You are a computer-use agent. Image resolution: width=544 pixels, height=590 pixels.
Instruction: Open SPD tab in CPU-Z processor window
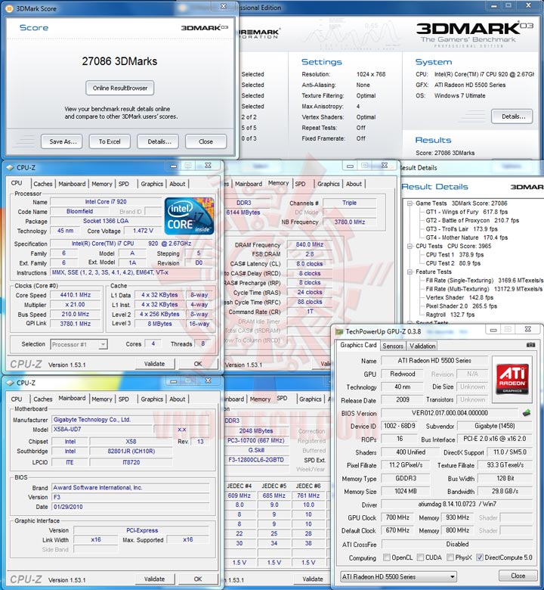pos(124,184)
